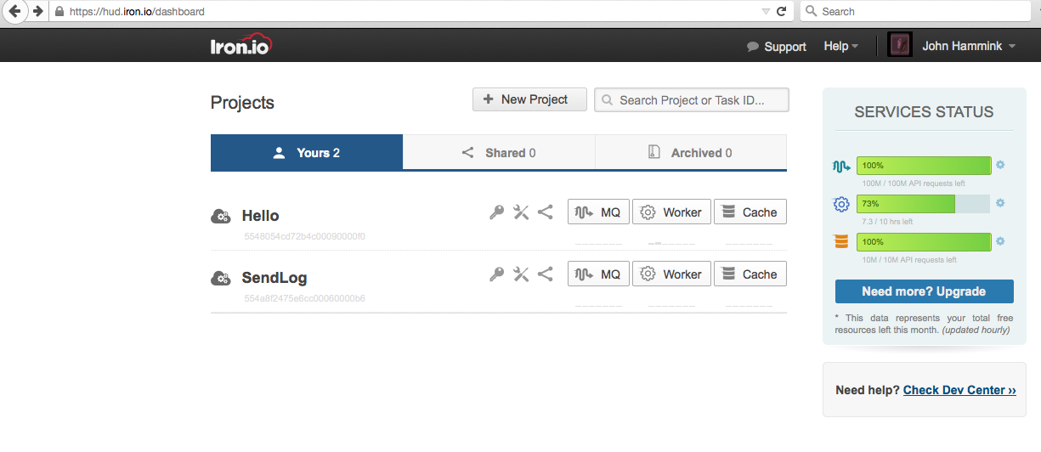Viewport: 1041px width, 452px height.
Task: Click the key credentials icon for SendLog
Action: (497, 274)
